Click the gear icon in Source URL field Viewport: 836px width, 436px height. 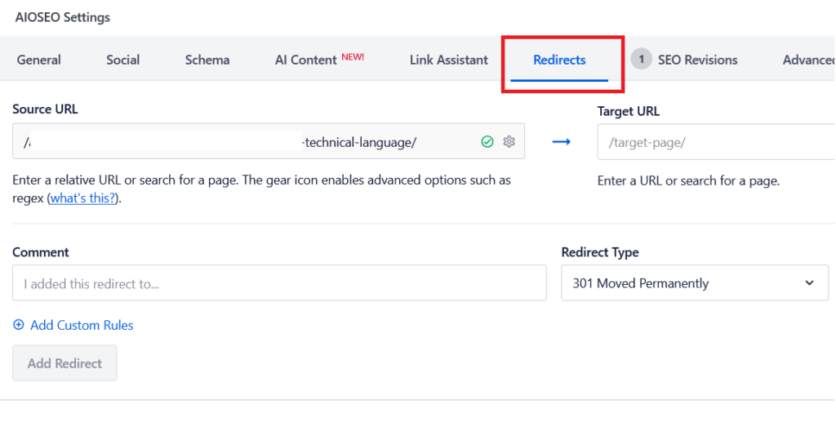pyautogui.click(x=509, y=141)
